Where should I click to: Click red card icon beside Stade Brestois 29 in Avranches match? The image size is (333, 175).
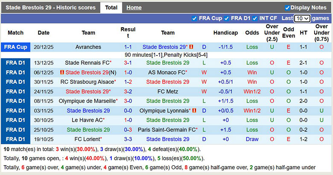tap(192, 47)
